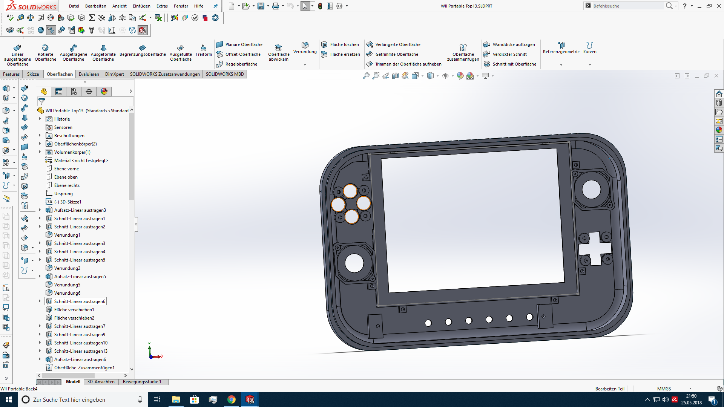The image size is (724, 407).
Task: Expand the Oberflächenkörper(2) folder
Action: pyautogui.click(x=40, y=144)
